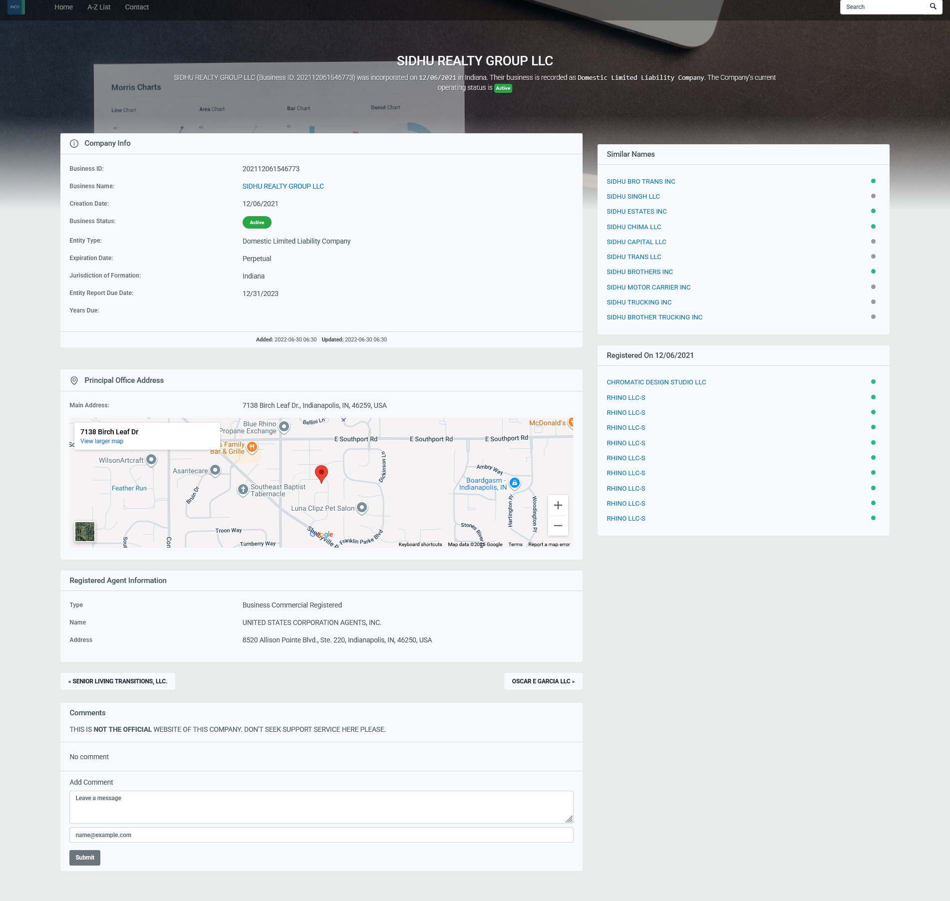This screenshot has height=901, width=950.
Task: Click the site logo icon
Action: click(16, 7)
